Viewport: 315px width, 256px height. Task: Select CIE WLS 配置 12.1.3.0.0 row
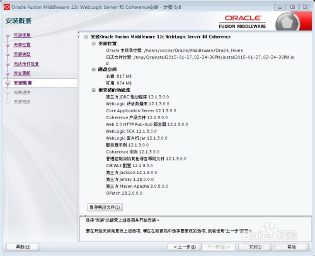[129, 166]
